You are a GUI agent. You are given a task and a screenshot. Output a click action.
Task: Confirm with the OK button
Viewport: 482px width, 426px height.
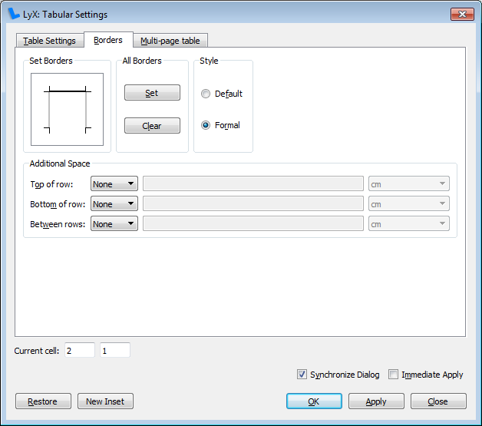314,401
